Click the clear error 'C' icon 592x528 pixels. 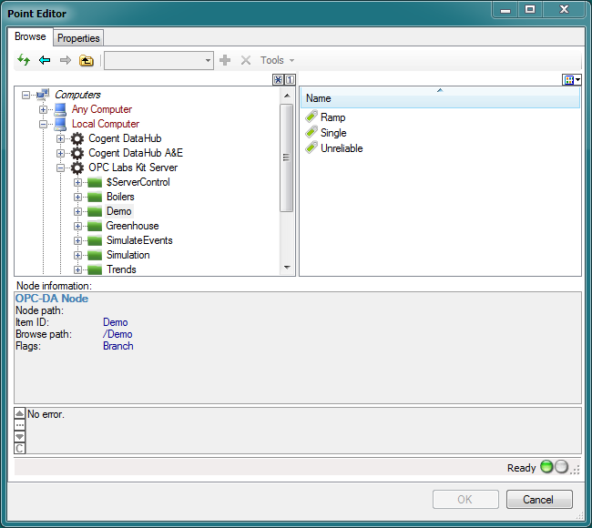point(20,447)
